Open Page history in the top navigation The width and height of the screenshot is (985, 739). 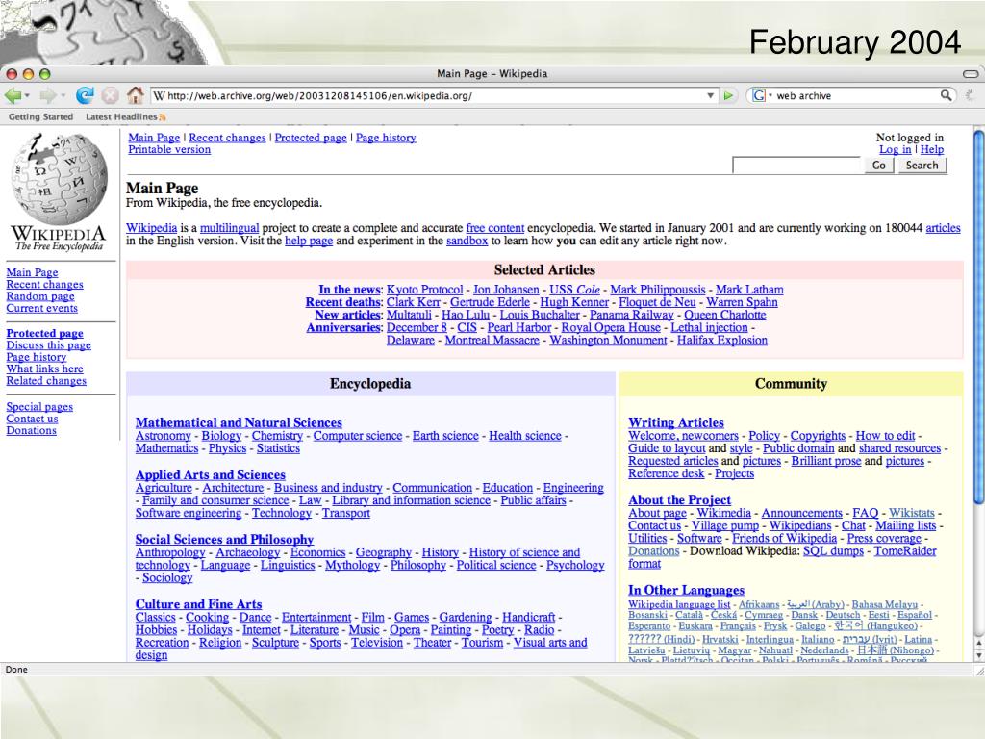click(386, 138)
